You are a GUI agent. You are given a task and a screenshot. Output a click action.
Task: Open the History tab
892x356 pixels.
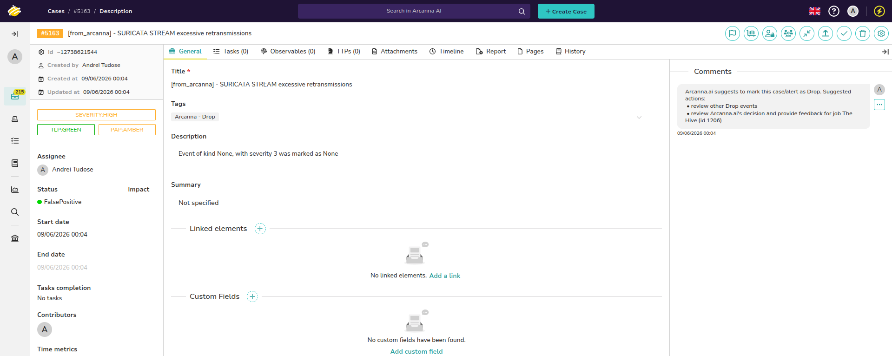pos(570,52)
